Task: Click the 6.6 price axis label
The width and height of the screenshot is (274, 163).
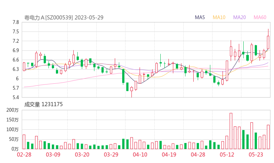Action: tap(16, 60)
